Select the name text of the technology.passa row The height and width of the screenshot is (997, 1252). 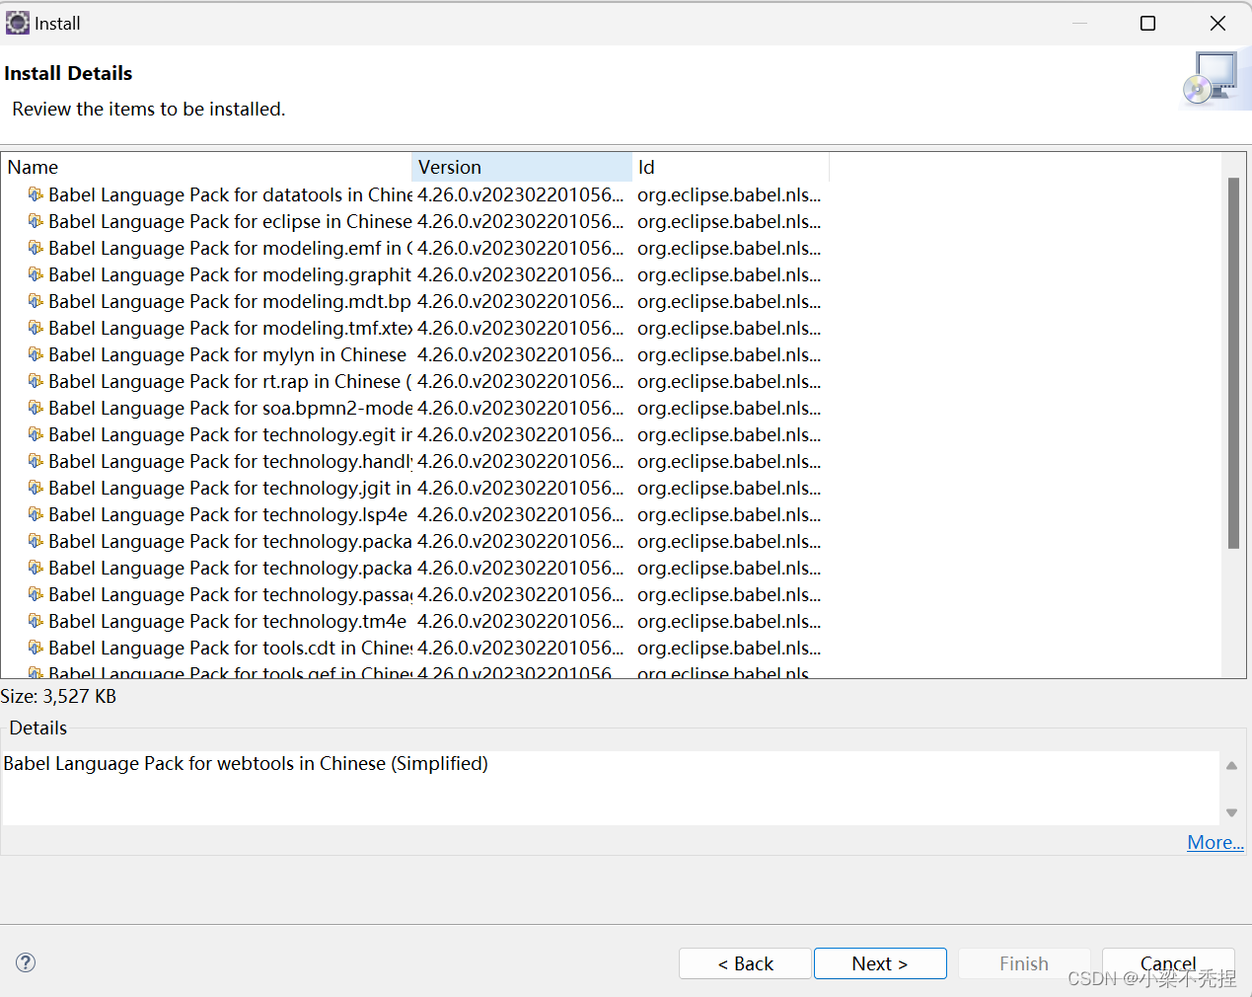click(x=230, y=594)
